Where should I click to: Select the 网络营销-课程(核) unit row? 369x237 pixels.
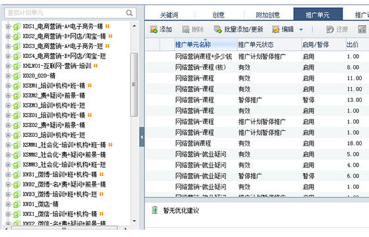click(257, 67)
